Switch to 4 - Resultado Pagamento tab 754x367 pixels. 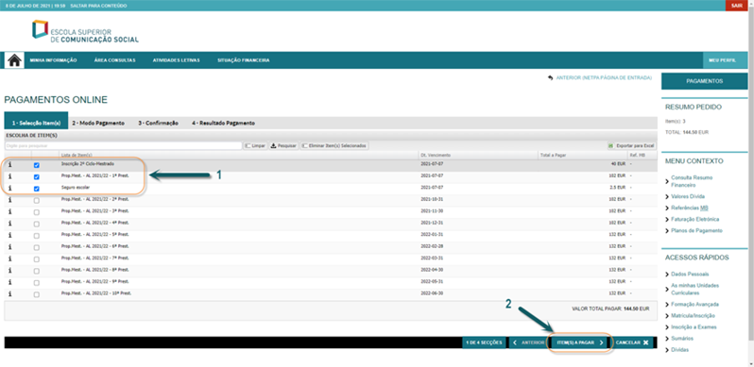pyautogui.click(x=223, y=123)
